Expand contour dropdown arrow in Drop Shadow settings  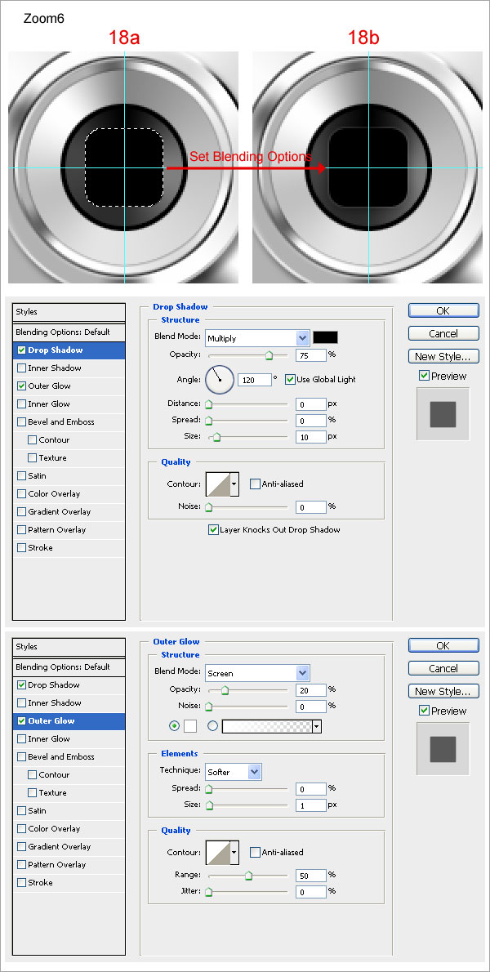234,484
